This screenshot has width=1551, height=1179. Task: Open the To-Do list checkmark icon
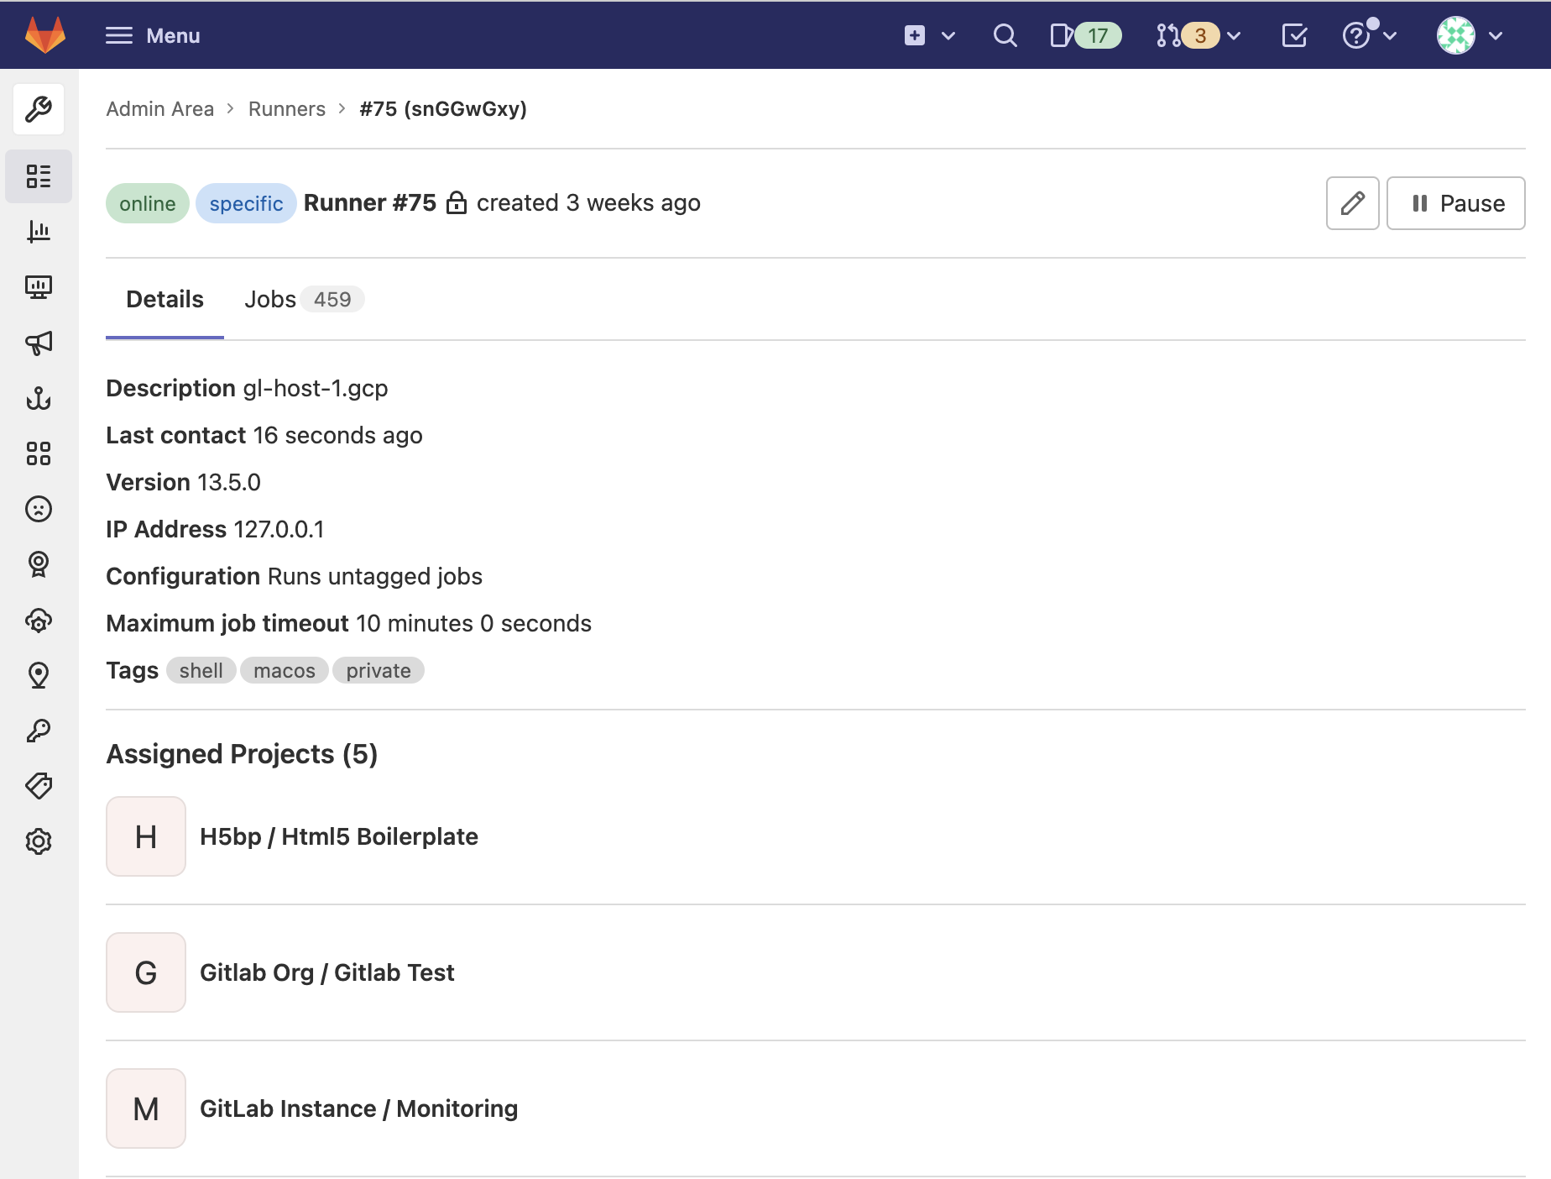(x=1294, y=35)
